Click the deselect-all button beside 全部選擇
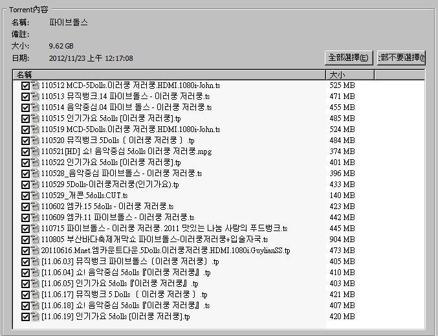Image resolution: width=438 pixels, height=336 pixels. click(x=401, y=58)
